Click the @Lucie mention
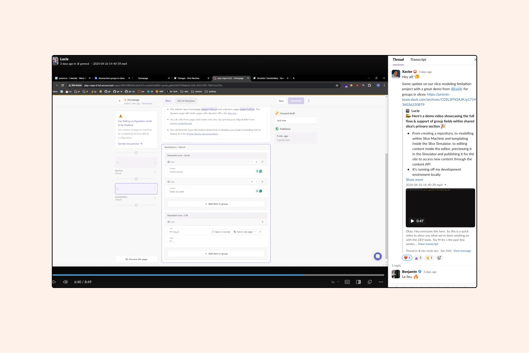 456,89
